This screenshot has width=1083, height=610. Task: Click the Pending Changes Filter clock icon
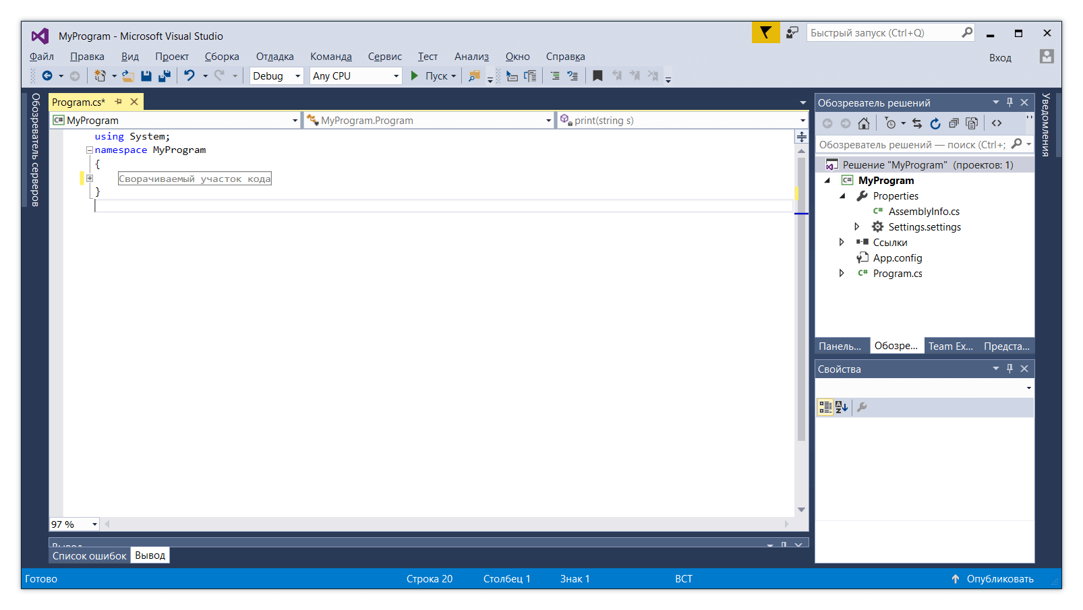pyautogui.click(x=890, y=123)
